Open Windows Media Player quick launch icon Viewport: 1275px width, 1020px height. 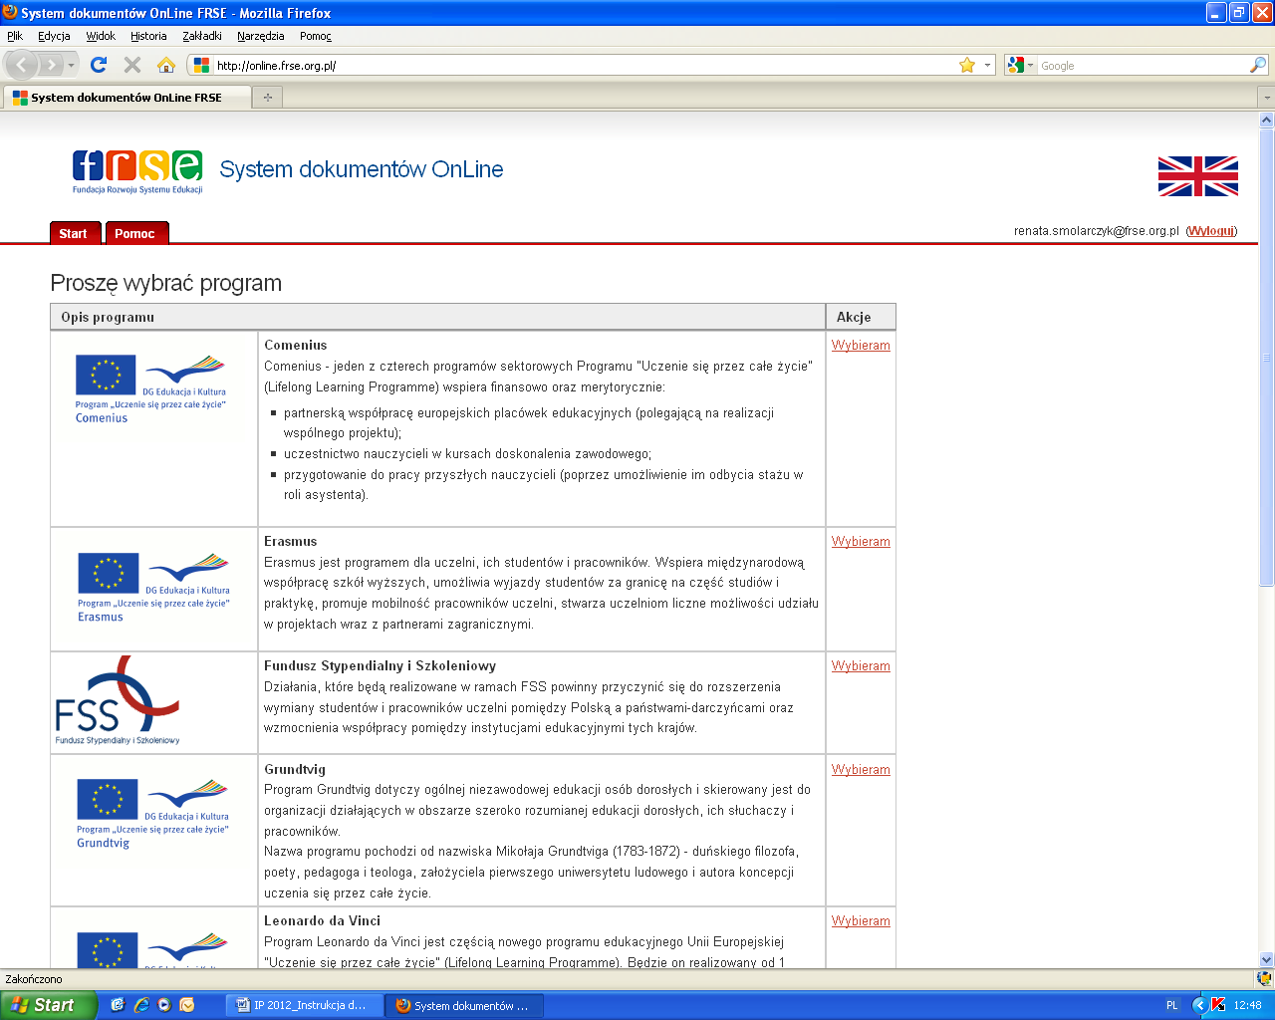pyautogui.click(x=163, y=1005)
